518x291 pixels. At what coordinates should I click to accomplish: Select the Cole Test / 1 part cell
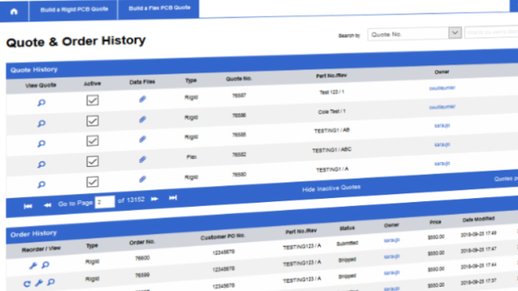click(x=332, y=112)
